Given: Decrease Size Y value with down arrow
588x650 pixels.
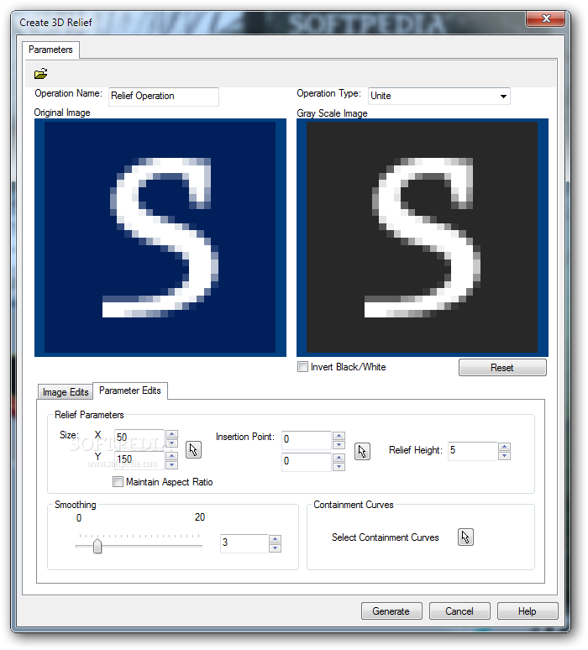Looking at the screenshot, I should pyautogui.click(x=171, y=465).
